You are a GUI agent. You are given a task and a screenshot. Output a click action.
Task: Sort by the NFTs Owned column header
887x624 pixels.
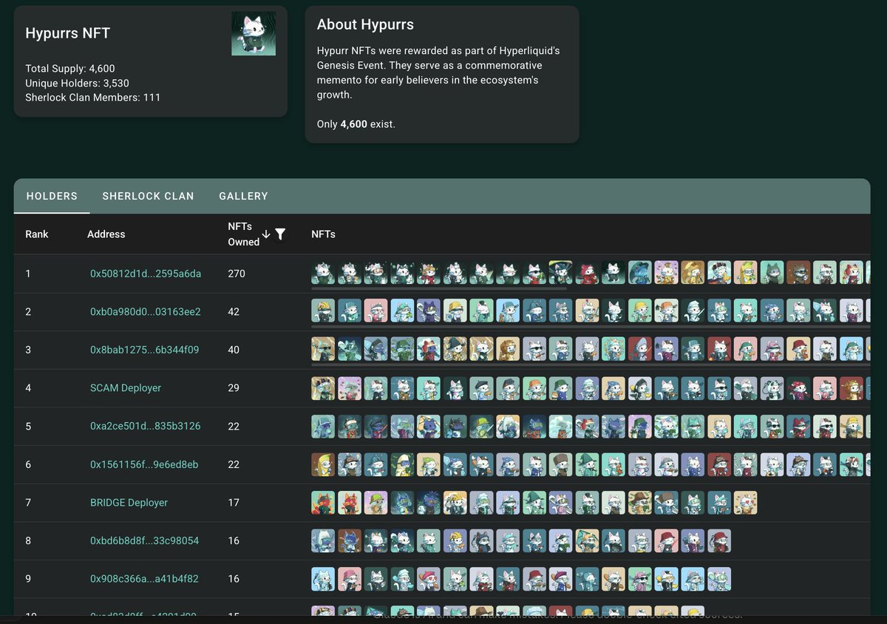pyautogui.click(x=243, y=234)
